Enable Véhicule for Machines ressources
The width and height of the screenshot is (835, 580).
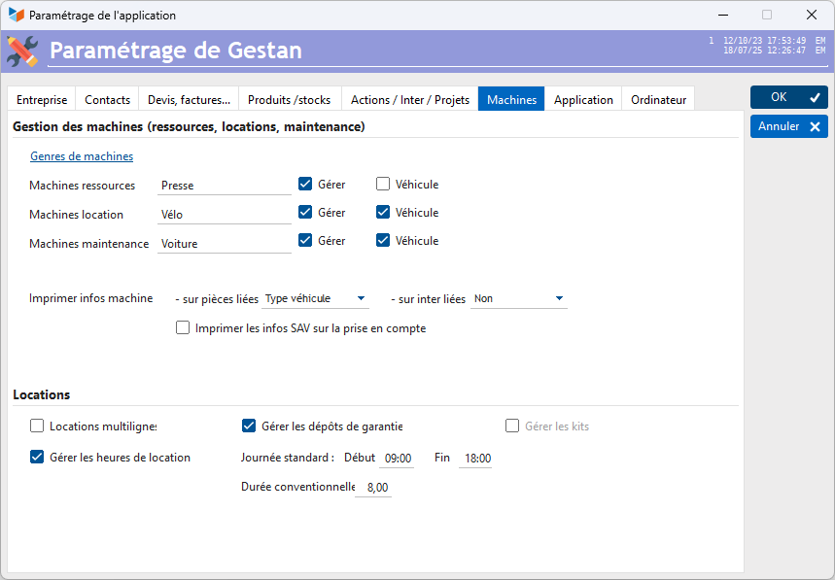tap(383, 185)
